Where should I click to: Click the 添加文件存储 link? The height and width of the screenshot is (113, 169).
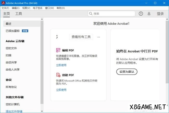click(14, 111)
